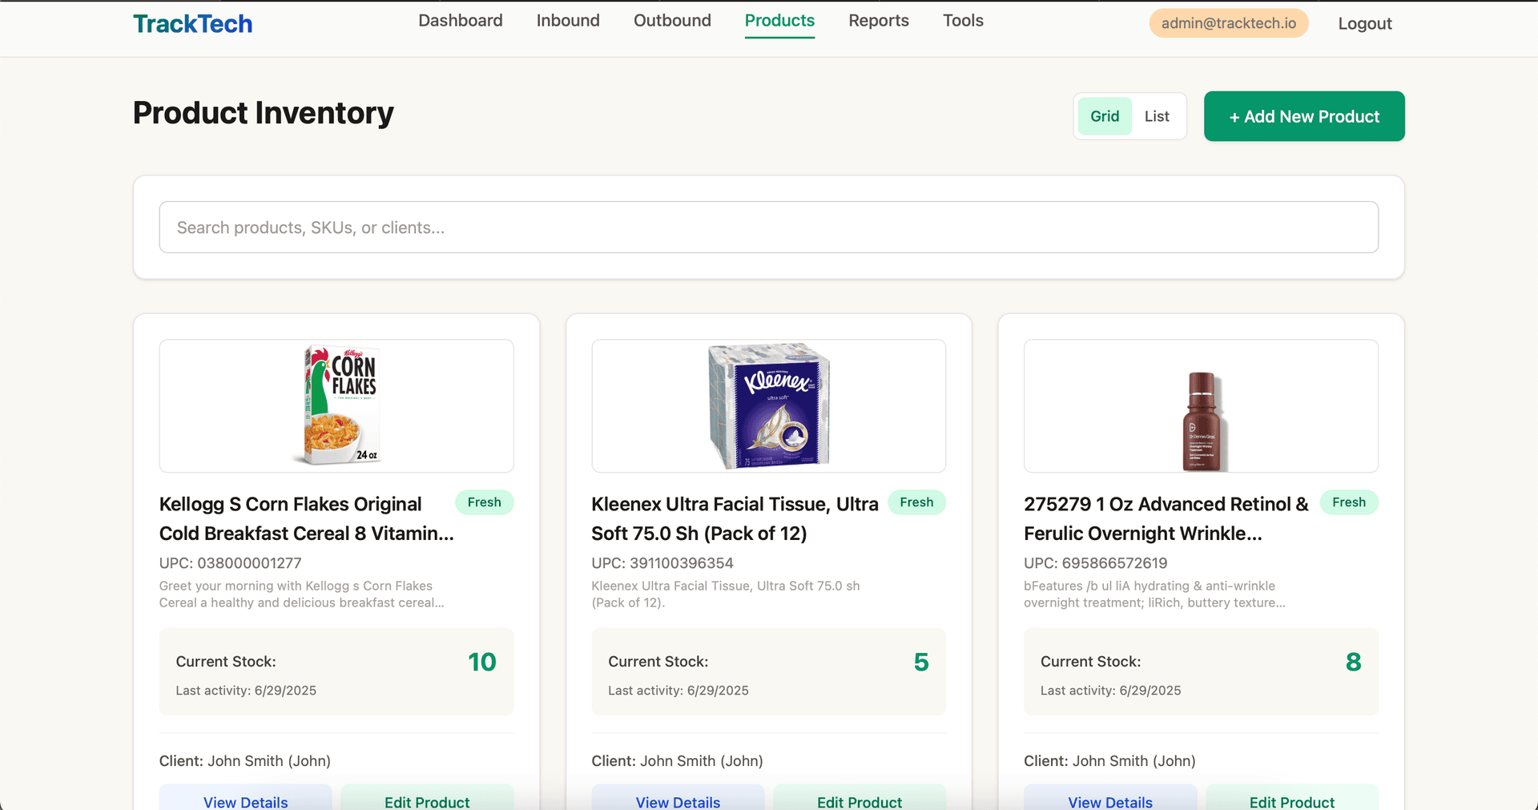Open the Reports section
This screenshot has height=810, width=1538.
point(878,20)
